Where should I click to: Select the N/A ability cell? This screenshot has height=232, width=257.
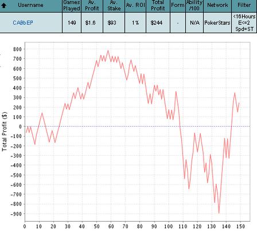tap(194, 23)
